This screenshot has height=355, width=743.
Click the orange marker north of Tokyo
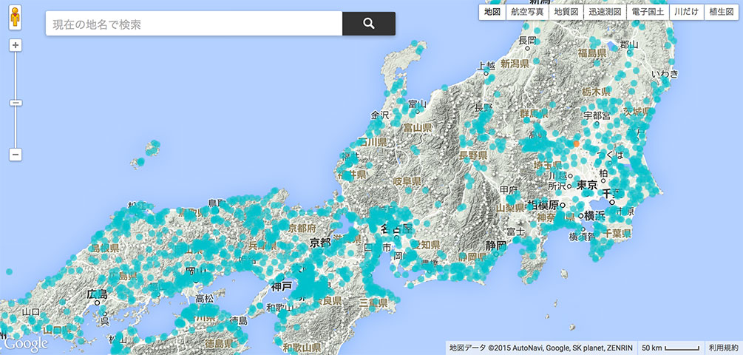(577, 144)
